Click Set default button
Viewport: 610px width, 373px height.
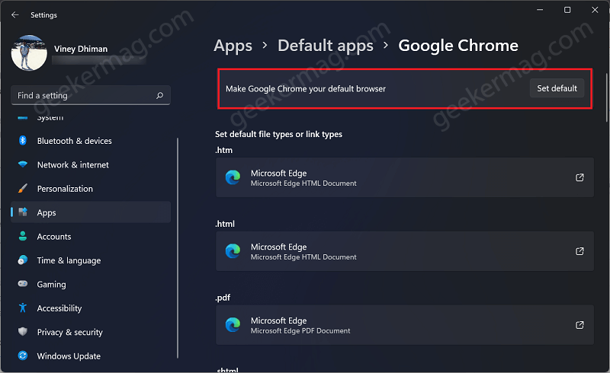click(557, 88)
